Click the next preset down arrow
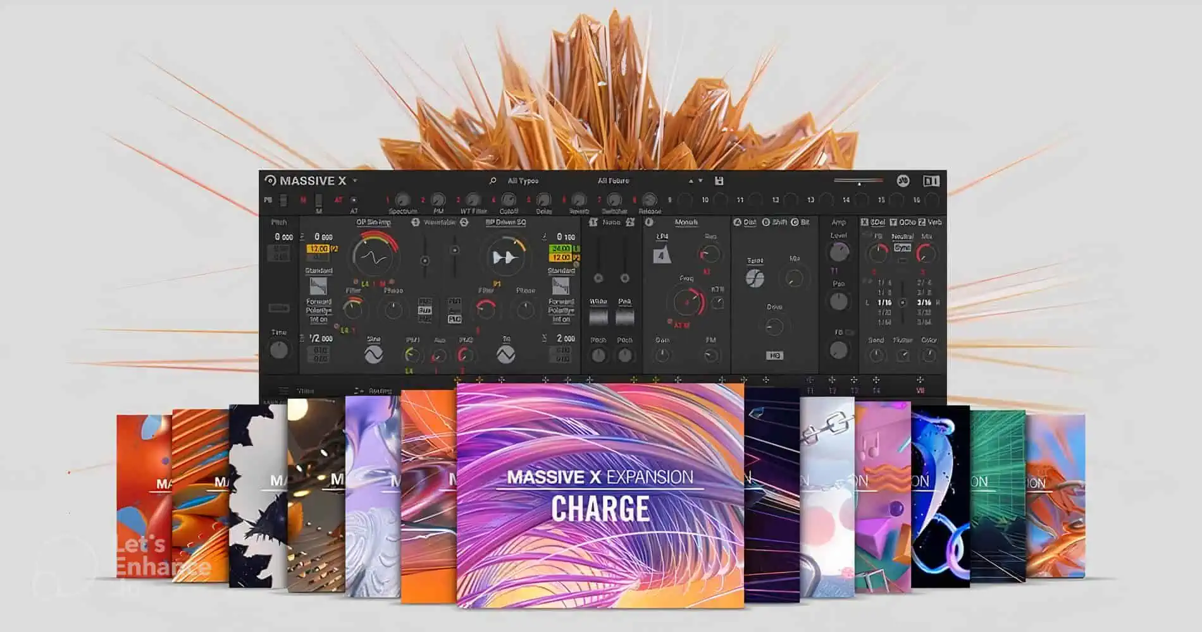Image resolution: width=1202 pixels, height=632 pixels. coord(700,181)
